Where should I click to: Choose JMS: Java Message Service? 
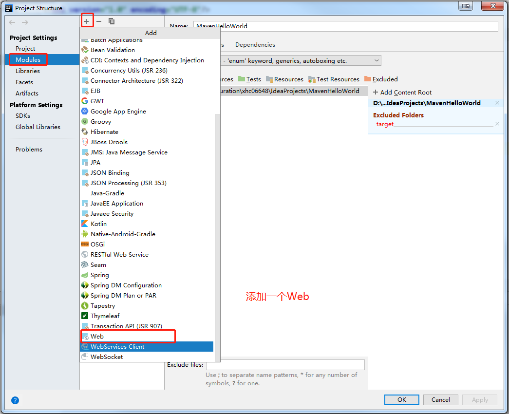[x=147, y=152]
